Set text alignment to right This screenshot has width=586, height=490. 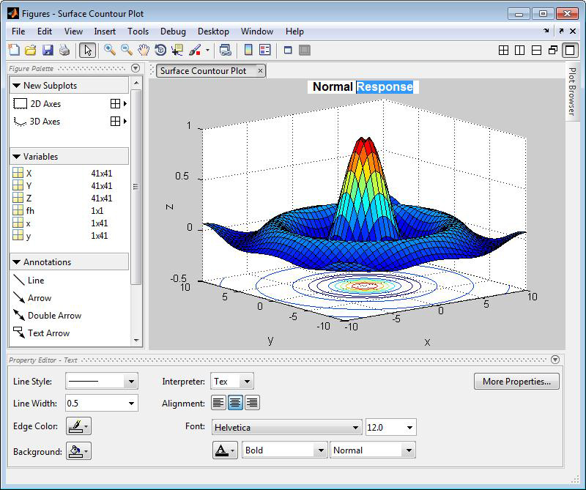(252, 403)
